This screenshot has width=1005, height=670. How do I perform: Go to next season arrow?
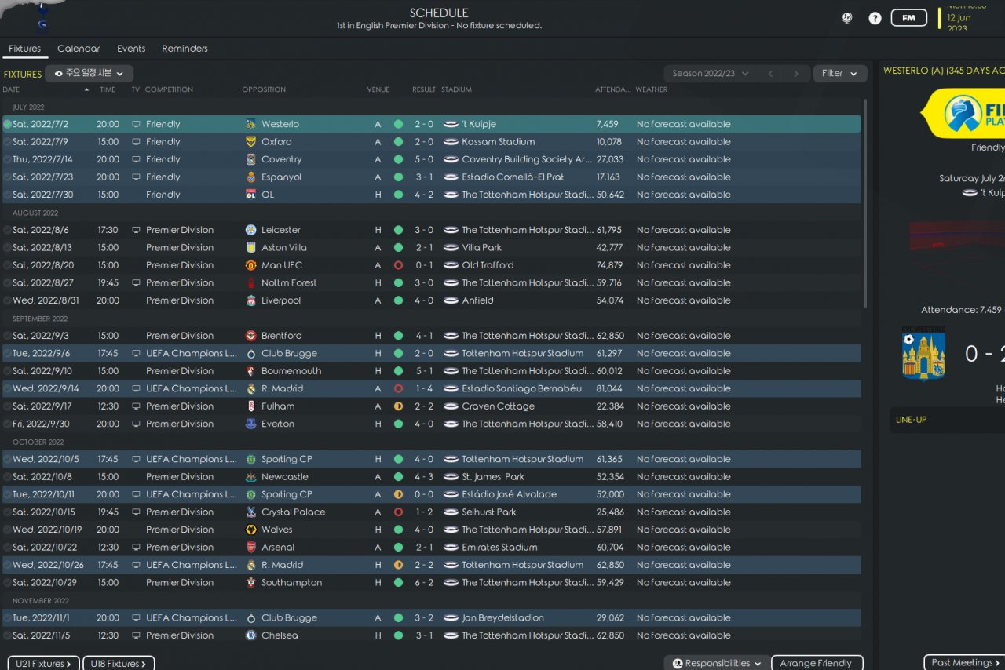pyautogui.click(x=796, y=74)
